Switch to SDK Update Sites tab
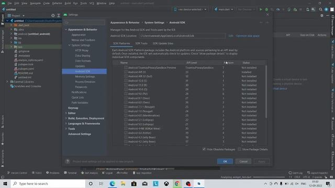The image size is (335, 188). (x=163, y=43)
